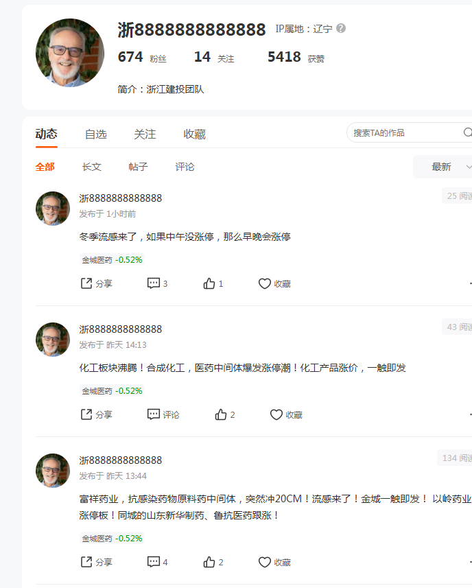
Task: Select the 帖子 filter
Action: 139,167
